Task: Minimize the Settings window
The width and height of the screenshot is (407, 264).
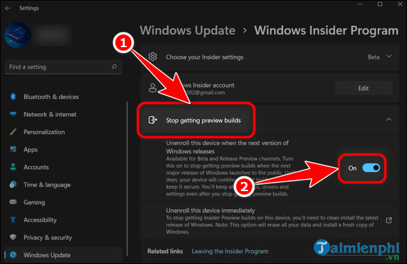Action: 360,4
